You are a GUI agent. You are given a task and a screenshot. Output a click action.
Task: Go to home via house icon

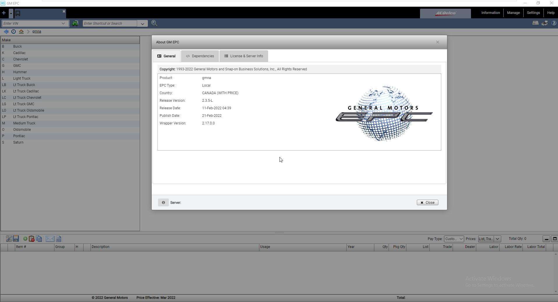click(x=21, y=31)
